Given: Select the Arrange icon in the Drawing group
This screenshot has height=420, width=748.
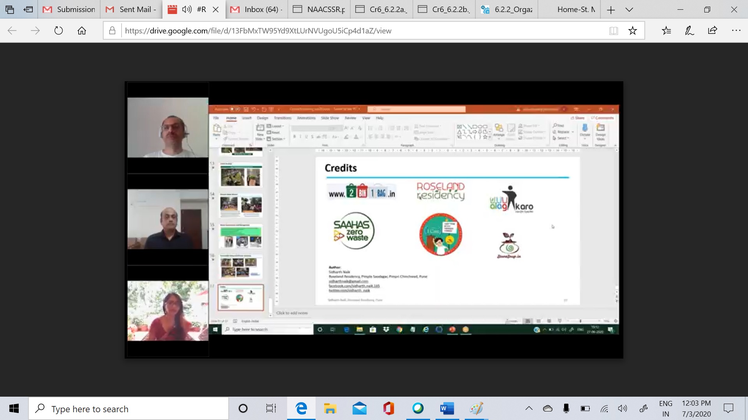Looking at the screenshot, I should click(x=499, y=132).
